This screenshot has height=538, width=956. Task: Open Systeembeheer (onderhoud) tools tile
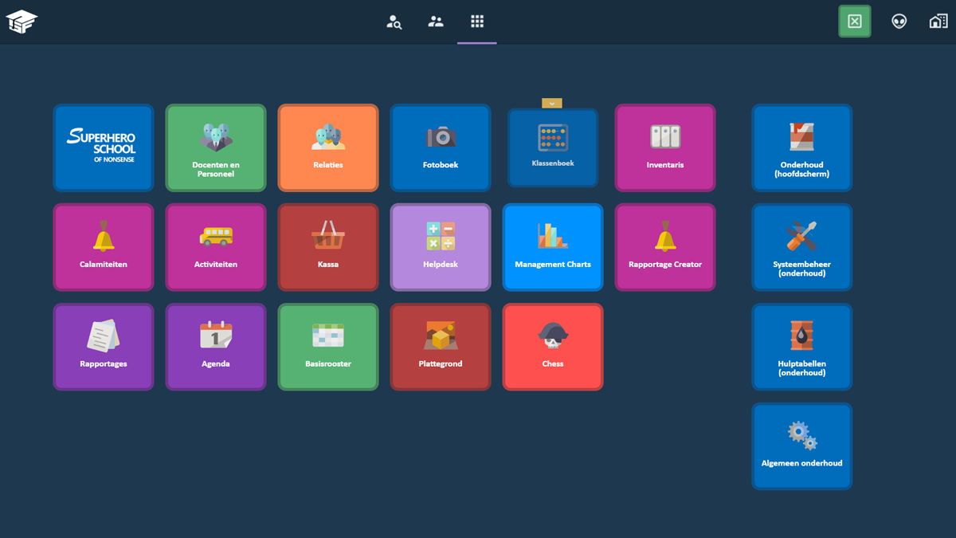pos(801,247)
